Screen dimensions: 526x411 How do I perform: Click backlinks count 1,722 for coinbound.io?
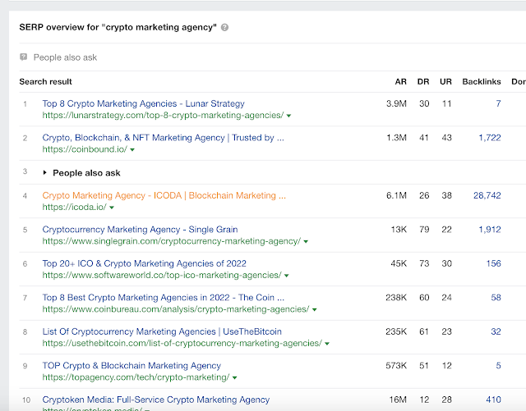click(490, 138)
